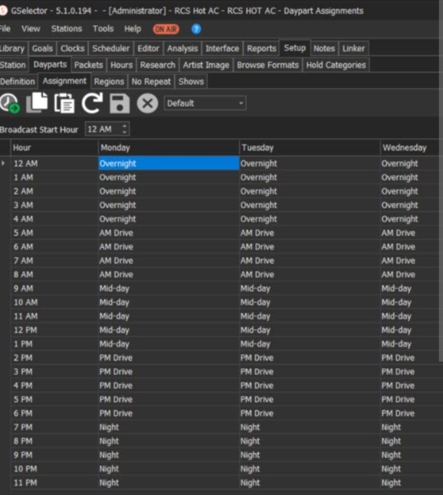The image size is (443, 495).
Task: Click the Copy icon in the toolbar
Action: click(37, 103)
